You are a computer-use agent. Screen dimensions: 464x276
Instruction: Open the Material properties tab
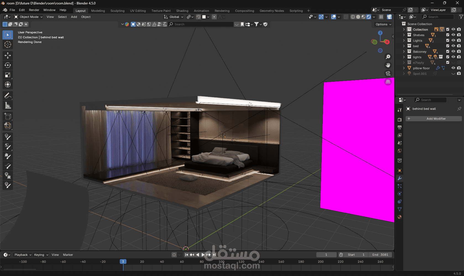(400, 217)
